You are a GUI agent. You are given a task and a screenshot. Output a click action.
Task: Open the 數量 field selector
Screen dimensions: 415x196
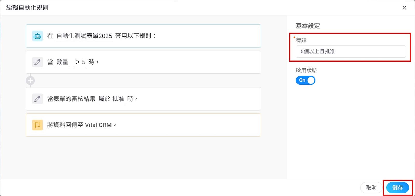click(x=62, y=62)
